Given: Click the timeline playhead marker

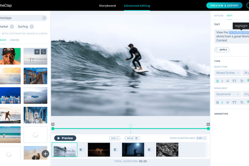Looking at the screenshot, I should tap(131, 126).
